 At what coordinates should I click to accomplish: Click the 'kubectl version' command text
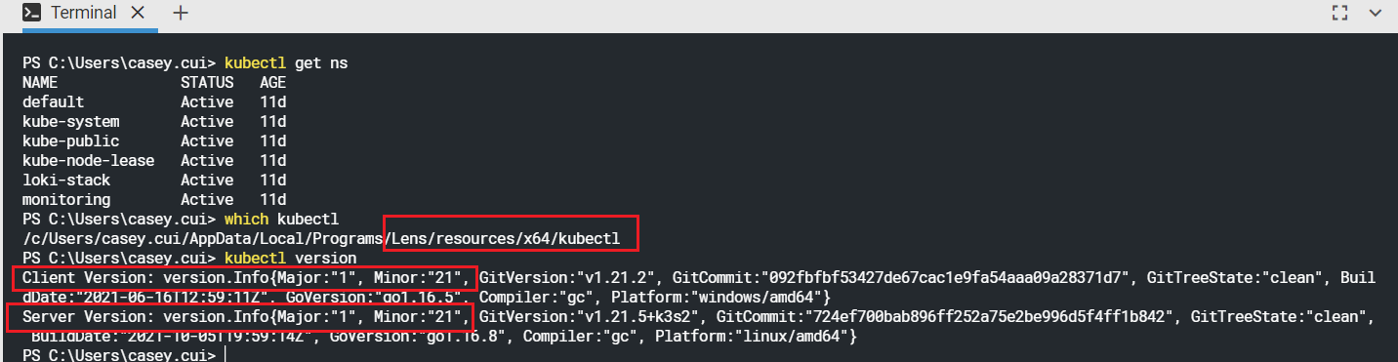(291, 258)
